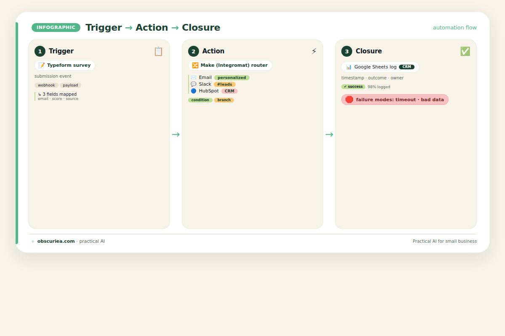
Task: Click the step 3 number badge
Action: point(347,51)
